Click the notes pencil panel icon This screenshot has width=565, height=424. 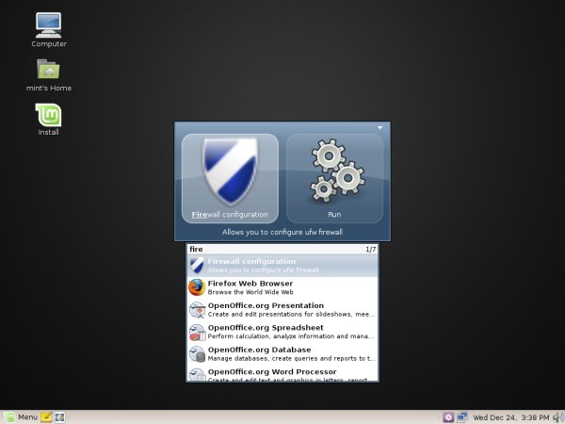point(46,417)
